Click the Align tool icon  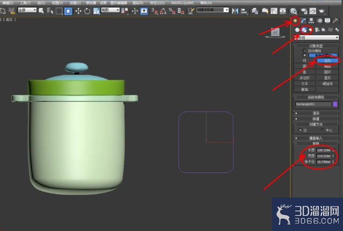click(x=244, y=11)
